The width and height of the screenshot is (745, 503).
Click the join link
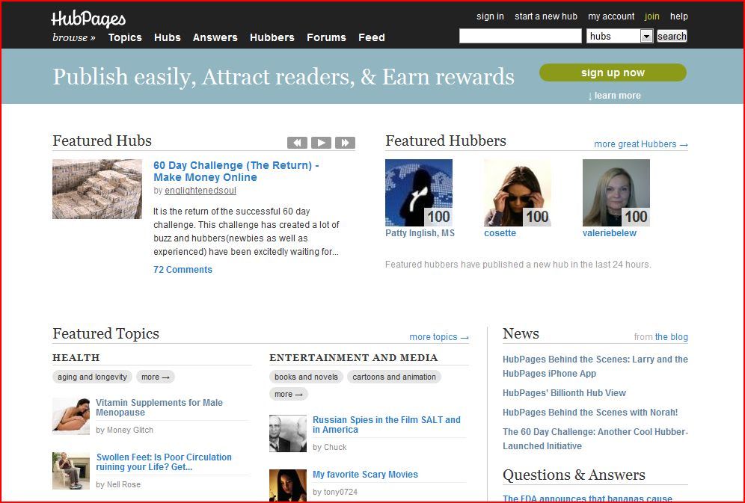point(652,16)
